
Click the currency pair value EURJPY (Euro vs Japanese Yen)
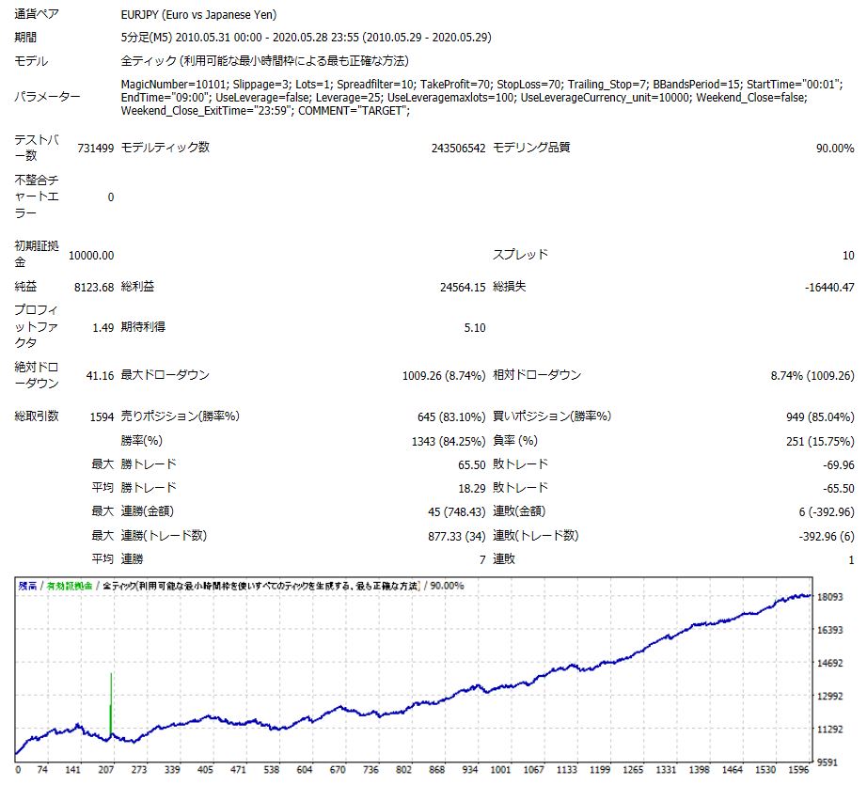click(198, 14)
